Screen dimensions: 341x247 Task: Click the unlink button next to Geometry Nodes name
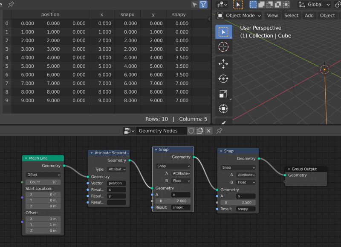tap(208, 131)
